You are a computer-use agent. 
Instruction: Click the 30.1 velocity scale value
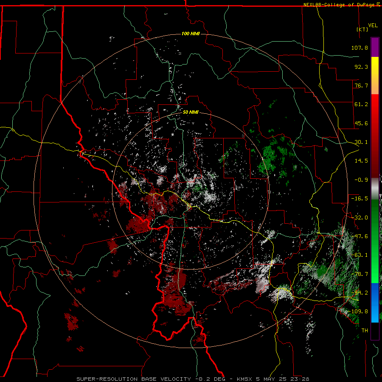(361, 142)
